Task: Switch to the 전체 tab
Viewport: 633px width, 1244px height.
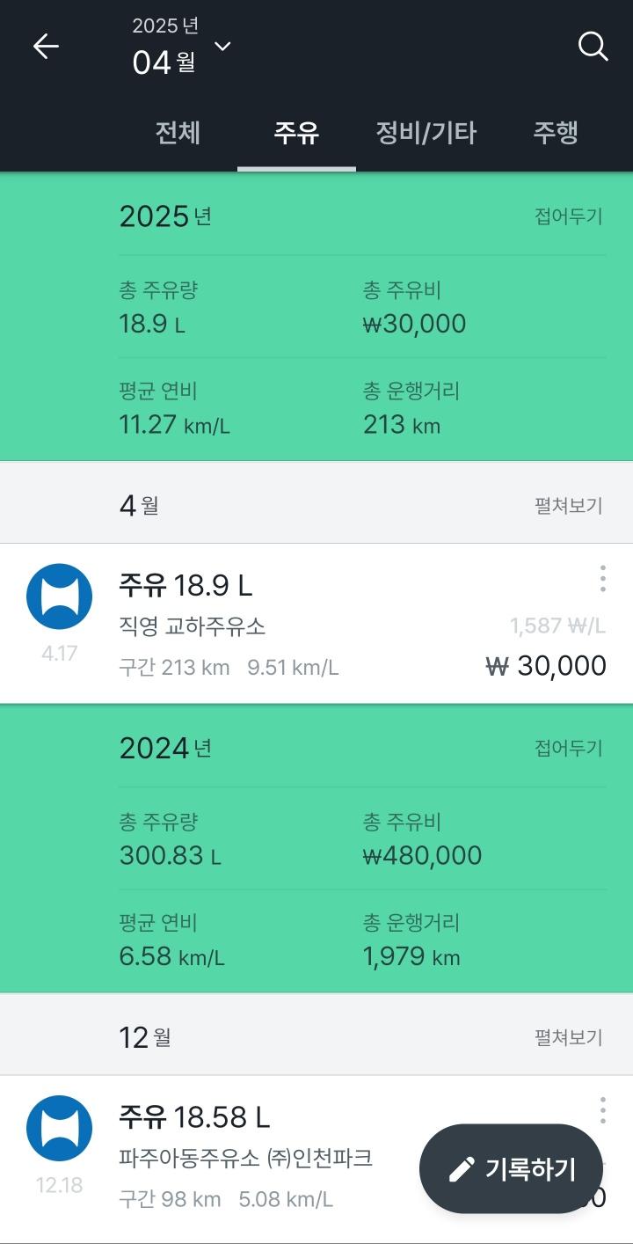Action: (x=178, y=133)
